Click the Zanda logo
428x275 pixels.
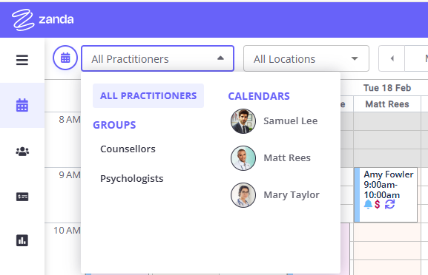coord(42,19)
